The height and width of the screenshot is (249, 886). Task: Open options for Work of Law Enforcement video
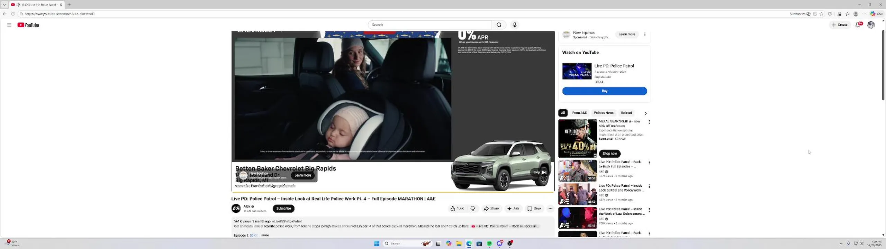click(x=649, y=210)
